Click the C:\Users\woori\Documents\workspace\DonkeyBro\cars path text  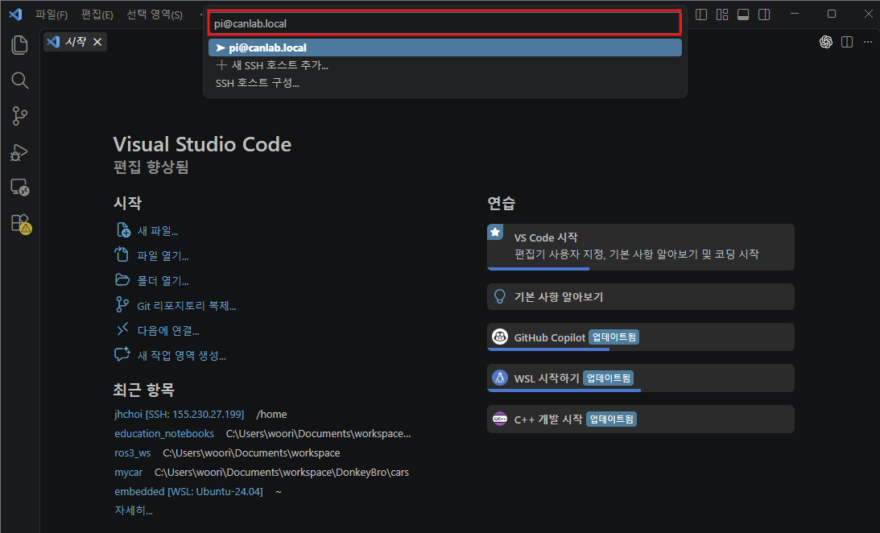(282, 473)
